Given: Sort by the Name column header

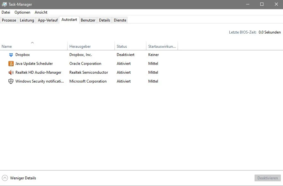Looking at the screenshot, I should [33, 46].
